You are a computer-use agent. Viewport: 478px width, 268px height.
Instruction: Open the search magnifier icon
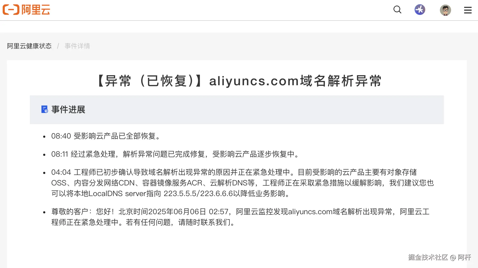(397, 10)
